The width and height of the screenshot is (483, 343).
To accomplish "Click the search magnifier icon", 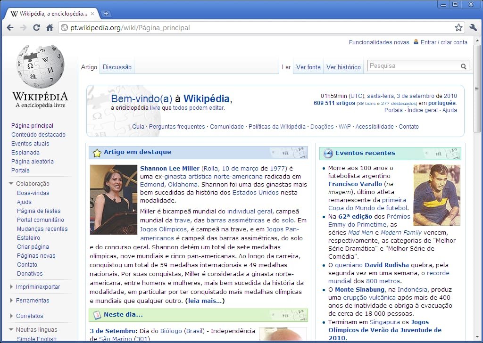I will [x=464, y=66].
